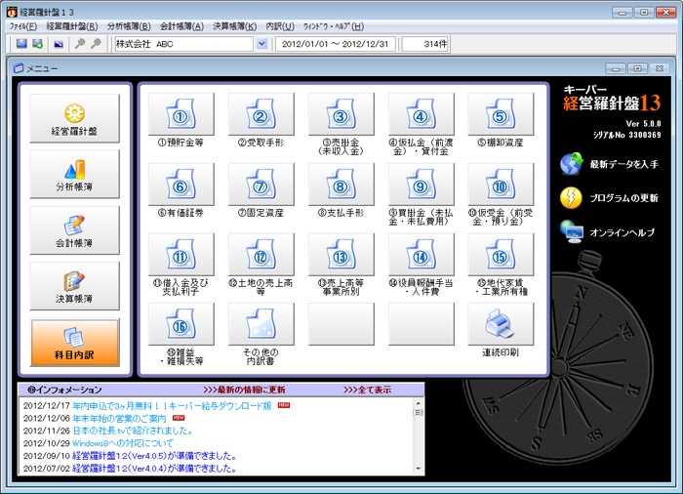The image size is (683, 494).
Task: Click 最新データを入手 globe icon
Action: pyautogui.click(x=572, y=164)
